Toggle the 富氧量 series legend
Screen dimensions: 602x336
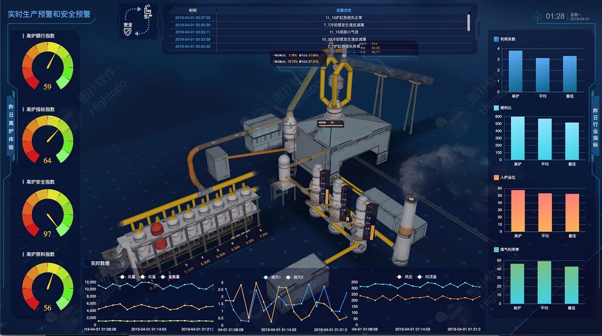point(170,277)
